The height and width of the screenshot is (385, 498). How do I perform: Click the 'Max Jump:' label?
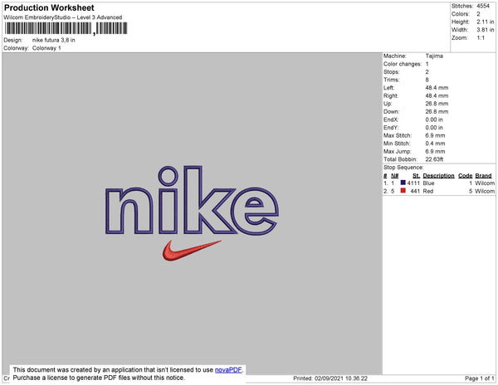(398, 151)
